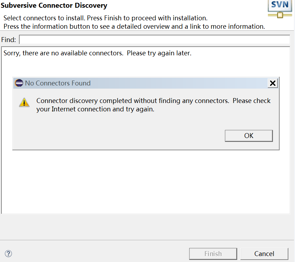Click the SVN wizard banner icon
The height and width of the screenshot is (262, 295).
point(280,9)
